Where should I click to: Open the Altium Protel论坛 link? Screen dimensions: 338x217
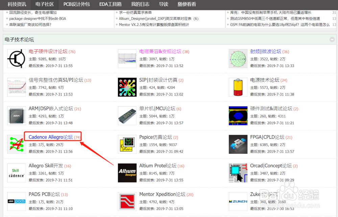(158, 166)
